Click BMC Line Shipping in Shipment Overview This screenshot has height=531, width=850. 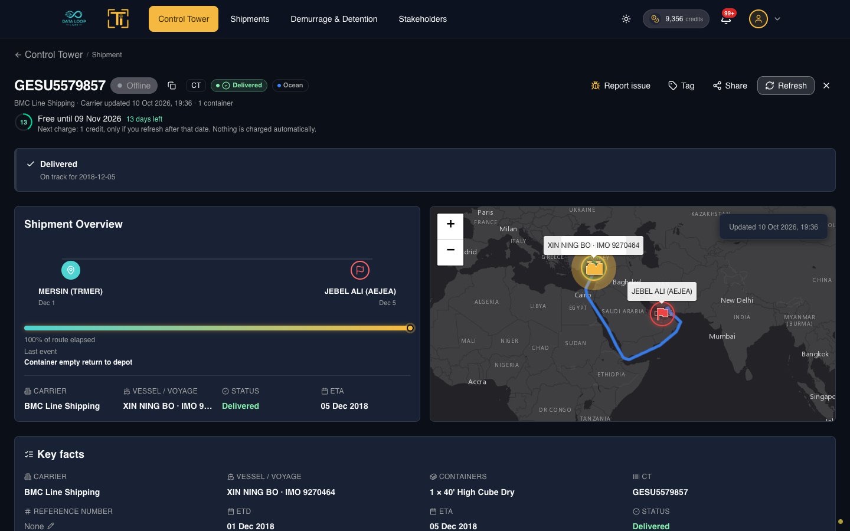point(62,406)
